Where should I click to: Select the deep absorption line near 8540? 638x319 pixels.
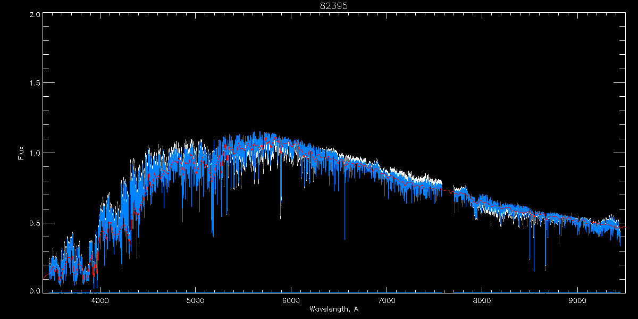coord(534,271)
